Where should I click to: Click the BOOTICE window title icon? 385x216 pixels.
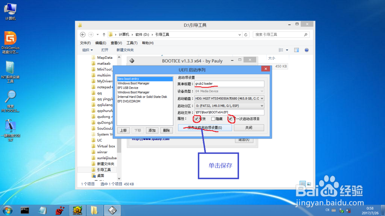(132, 61)
